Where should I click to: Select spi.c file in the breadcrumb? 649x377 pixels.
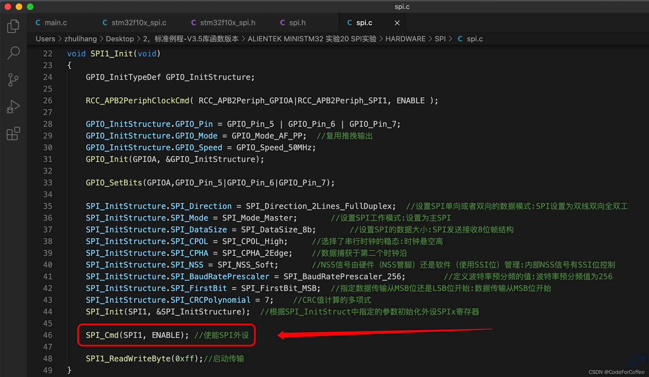[475, 39]
